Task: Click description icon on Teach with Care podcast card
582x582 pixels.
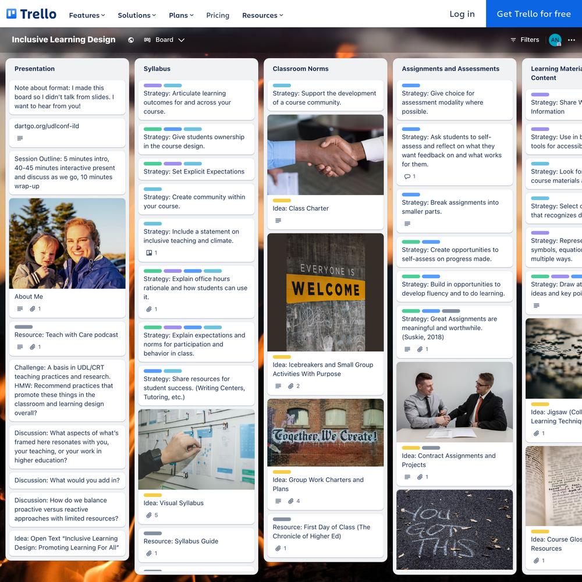Action: 20,347
